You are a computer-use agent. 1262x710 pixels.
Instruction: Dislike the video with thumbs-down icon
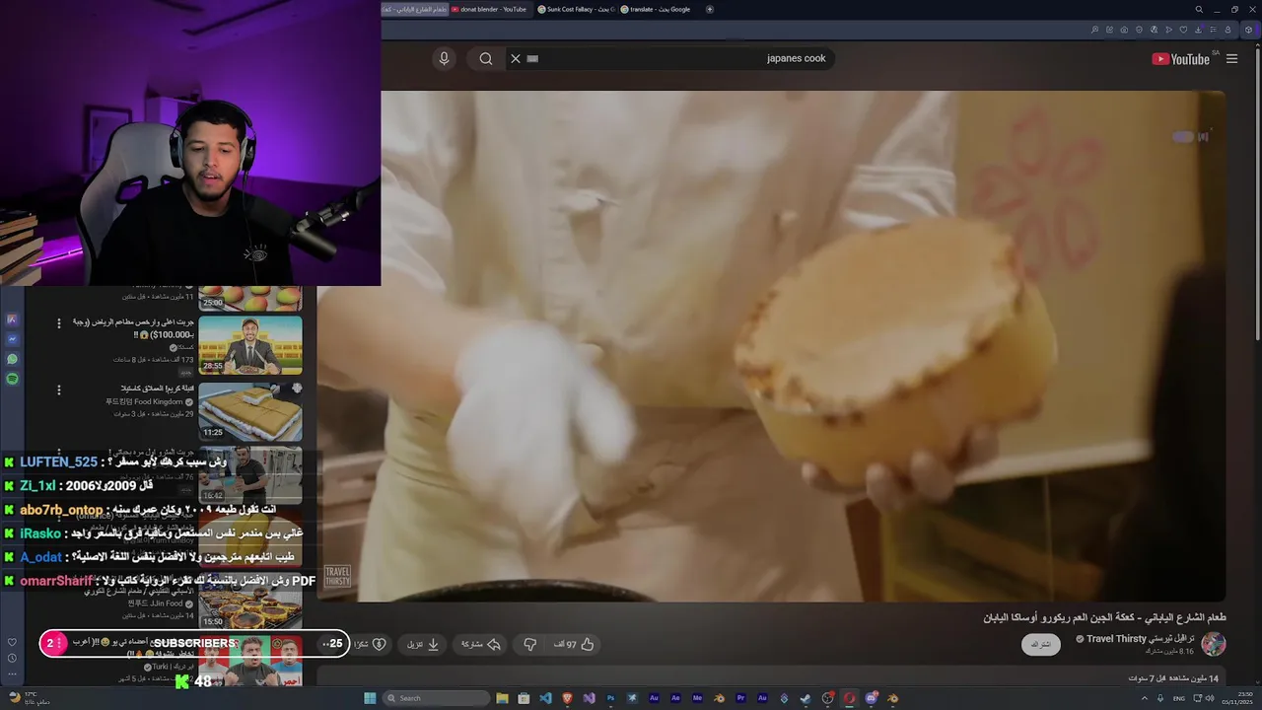529,644
